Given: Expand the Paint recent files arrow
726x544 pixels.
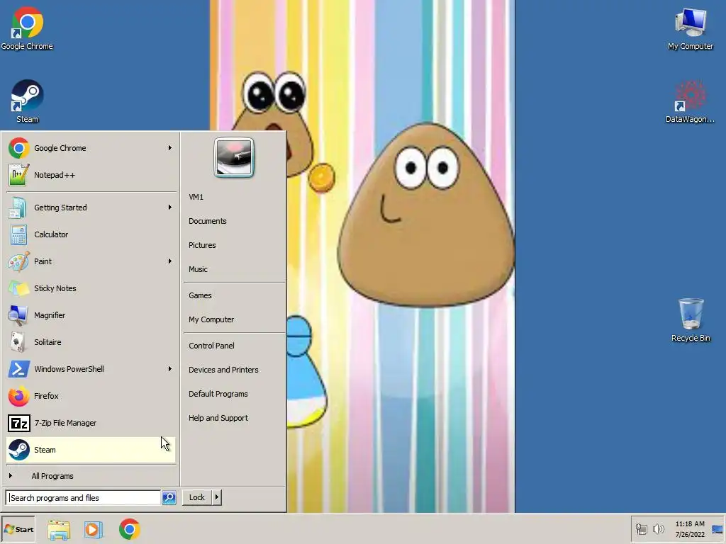Looking at the screenshot, I should pos(170,261).
